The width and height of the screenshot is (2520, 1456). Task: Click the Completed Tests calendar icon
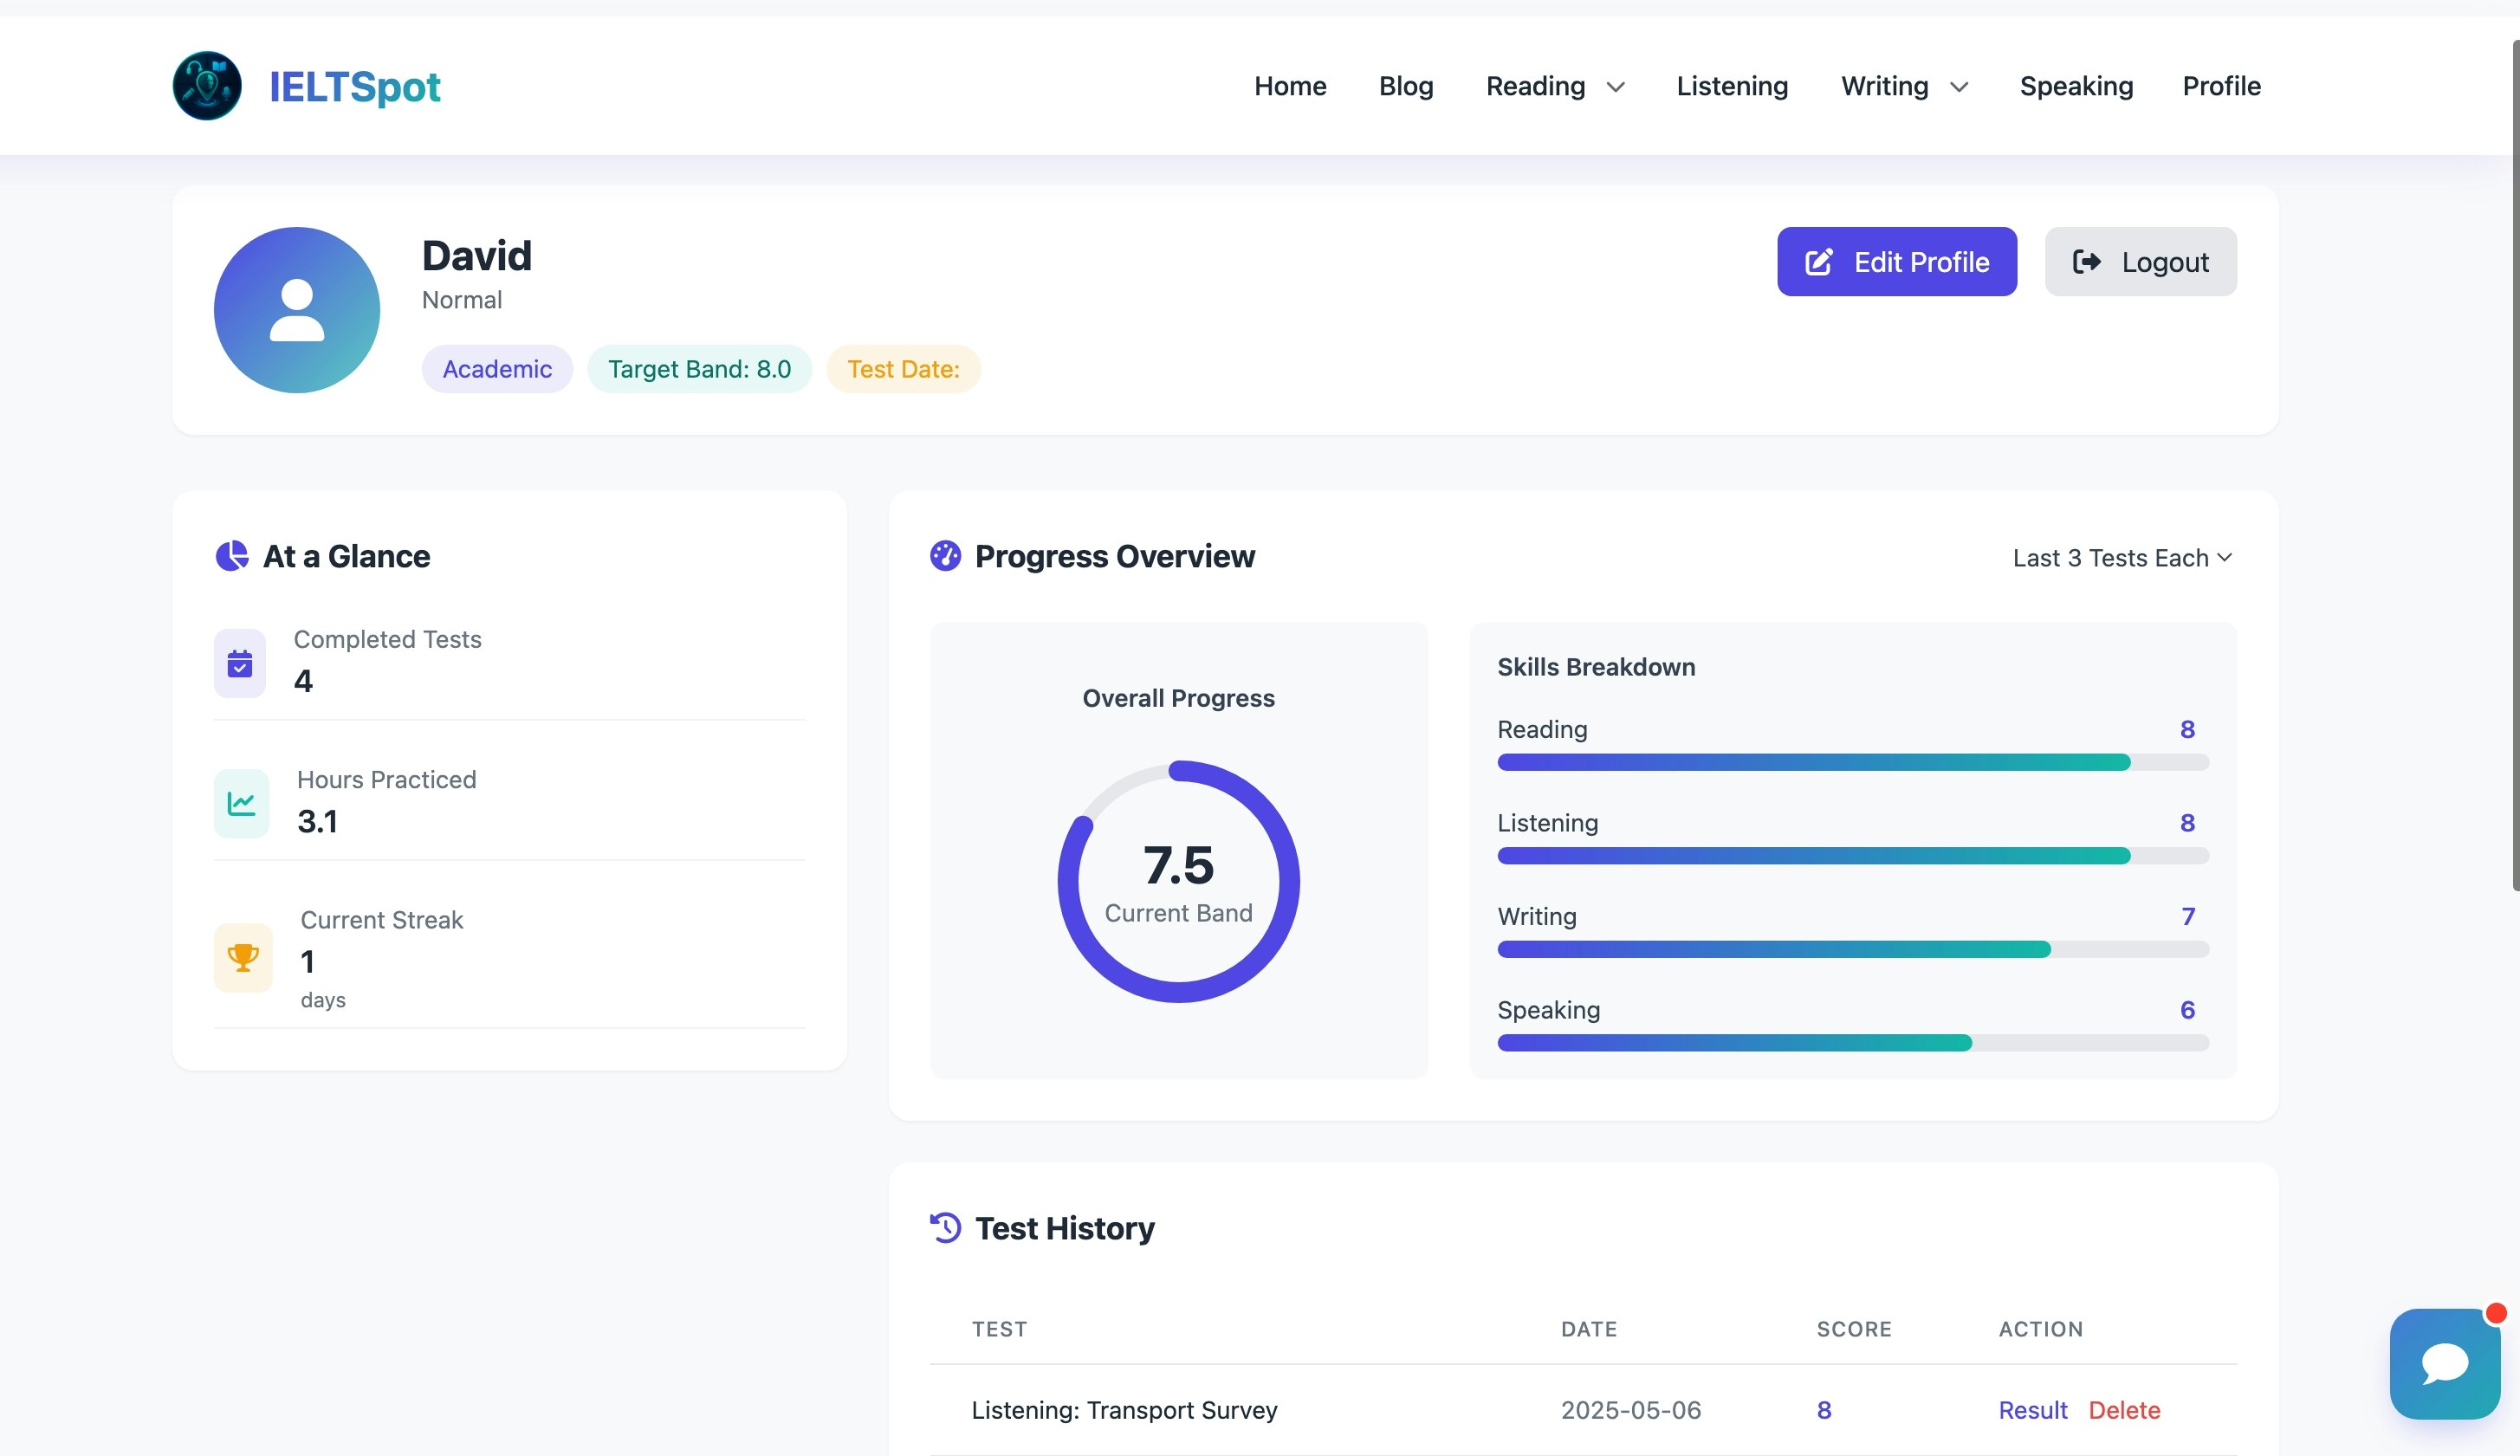click(240, 663)
